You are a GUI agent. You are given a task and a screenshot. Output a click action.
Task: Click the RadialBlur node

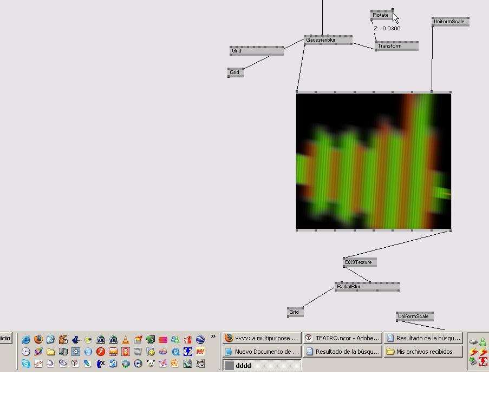pos(367,287)
